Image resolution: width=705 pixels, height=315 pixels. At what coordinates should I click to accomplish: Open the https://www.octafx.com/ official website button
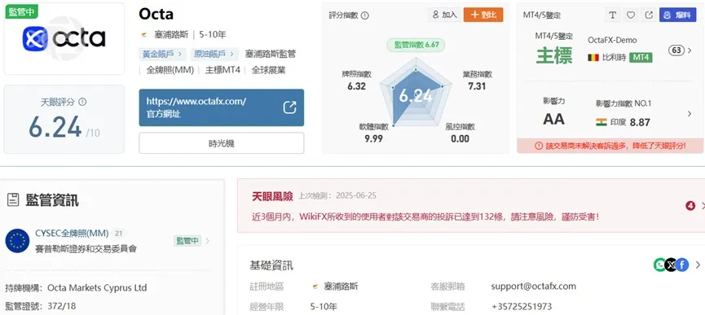point(221,107)
